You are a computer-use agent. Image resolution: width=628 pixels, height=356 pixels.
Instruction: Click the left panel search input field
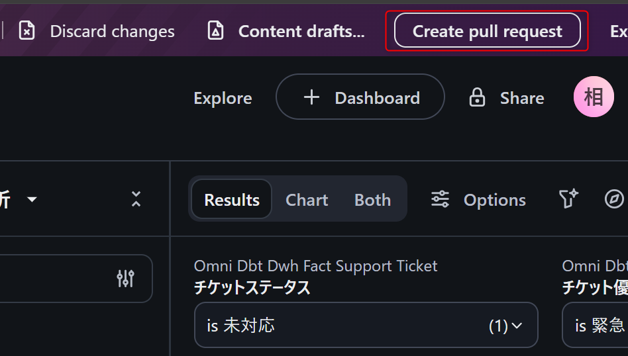pos(53,279)
